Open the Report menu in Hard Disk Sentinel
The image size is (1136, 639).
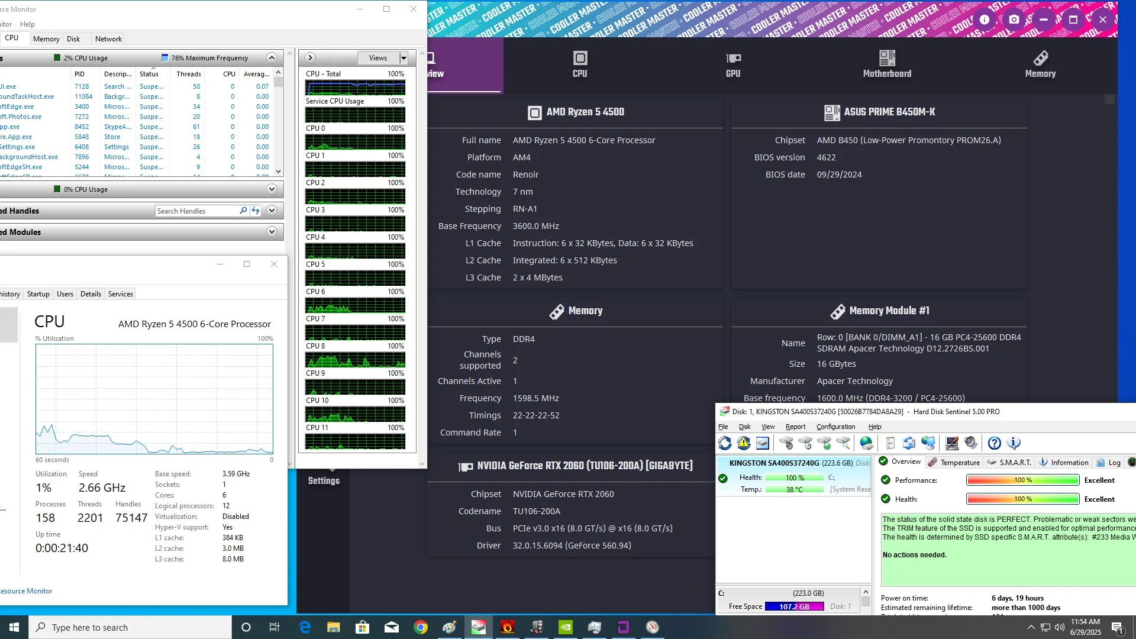pyautogui.click(x=795, y=427)
